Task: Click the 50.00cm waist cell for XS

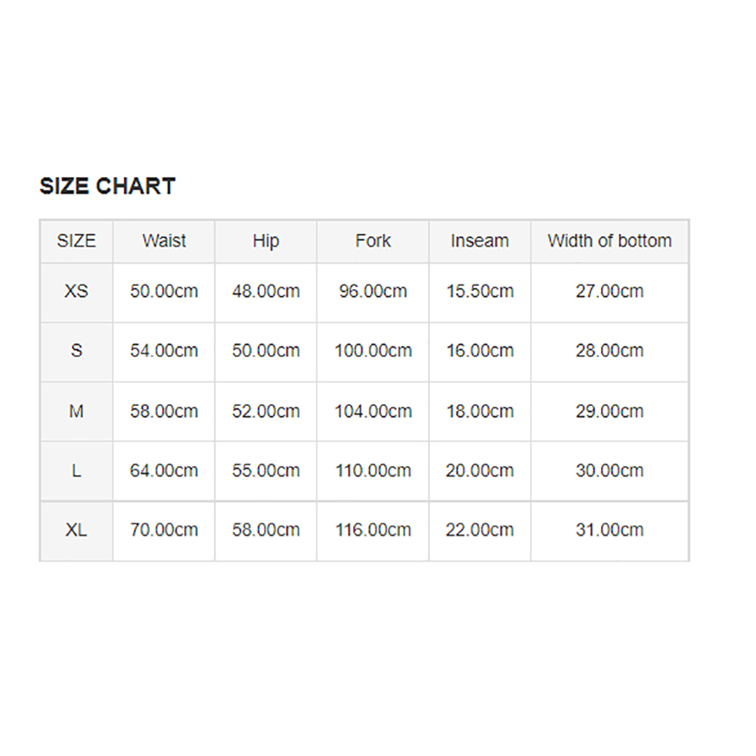Action: pyautogui.click(x=164, y=292)
